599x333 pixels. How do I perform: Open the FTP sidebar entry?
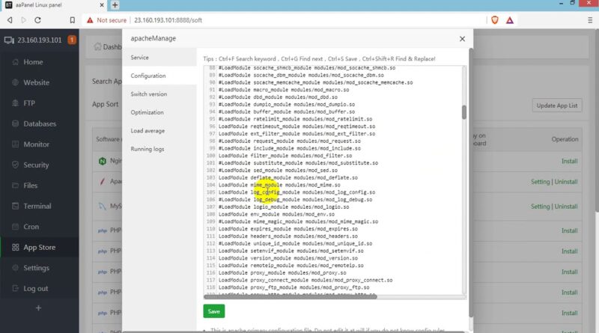click(x=29, y=103)
